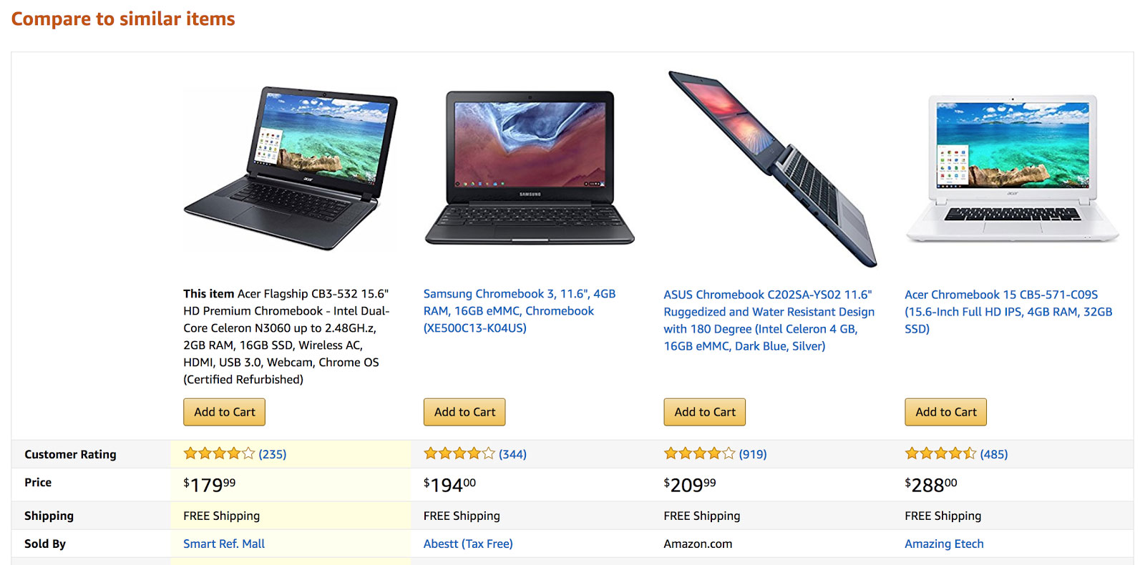View the 235 reviews for Acer Flagship
This screenshot has width=1145, height=565.
(273, 454)
